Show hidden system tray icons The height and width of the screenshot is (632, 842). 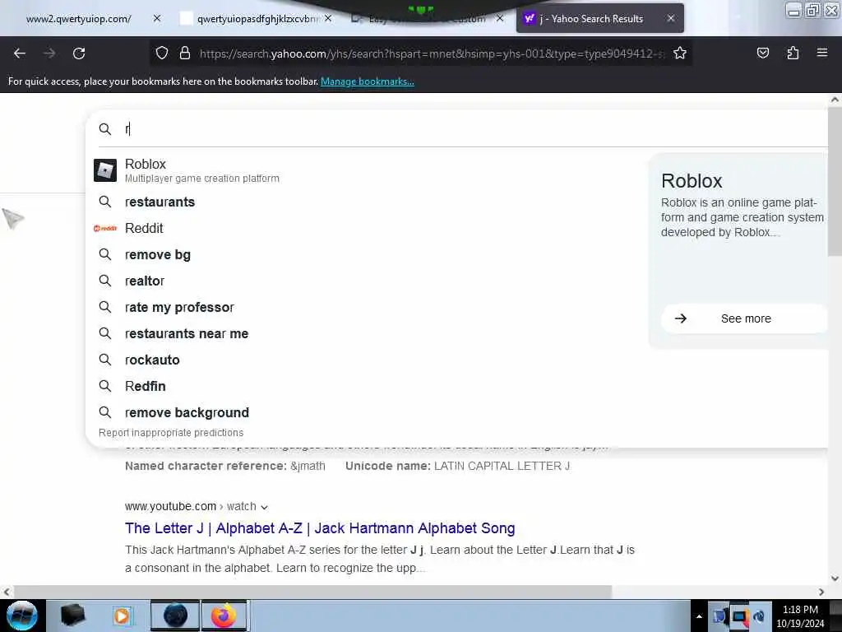pos(699,616)
